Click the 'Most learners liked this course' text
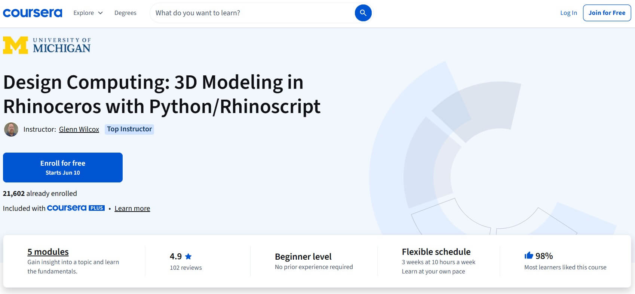The image size is (635, 294). [x=565, y=267]
